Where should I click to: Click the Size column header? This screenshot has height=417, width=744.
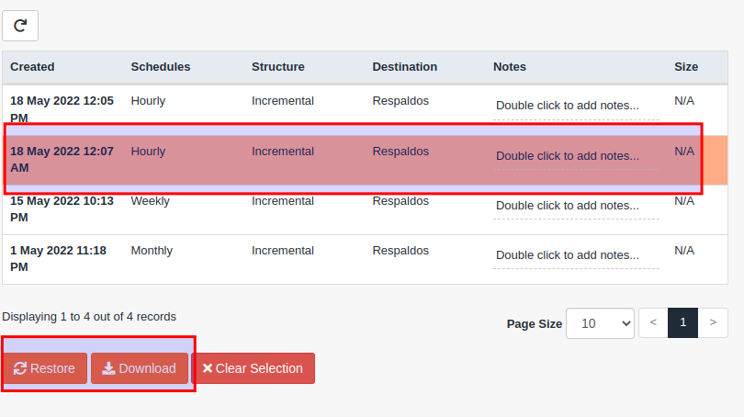pyautogui.click(x=686, y=67)
